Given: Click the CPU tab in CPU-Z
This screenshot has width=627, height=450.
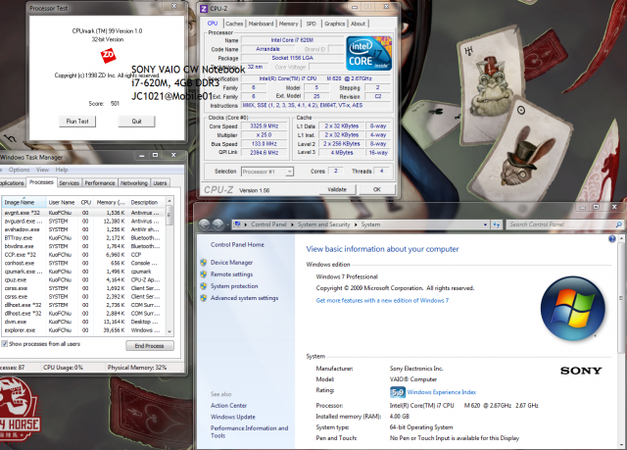Looking at the screenshot, I should point(213,24).
